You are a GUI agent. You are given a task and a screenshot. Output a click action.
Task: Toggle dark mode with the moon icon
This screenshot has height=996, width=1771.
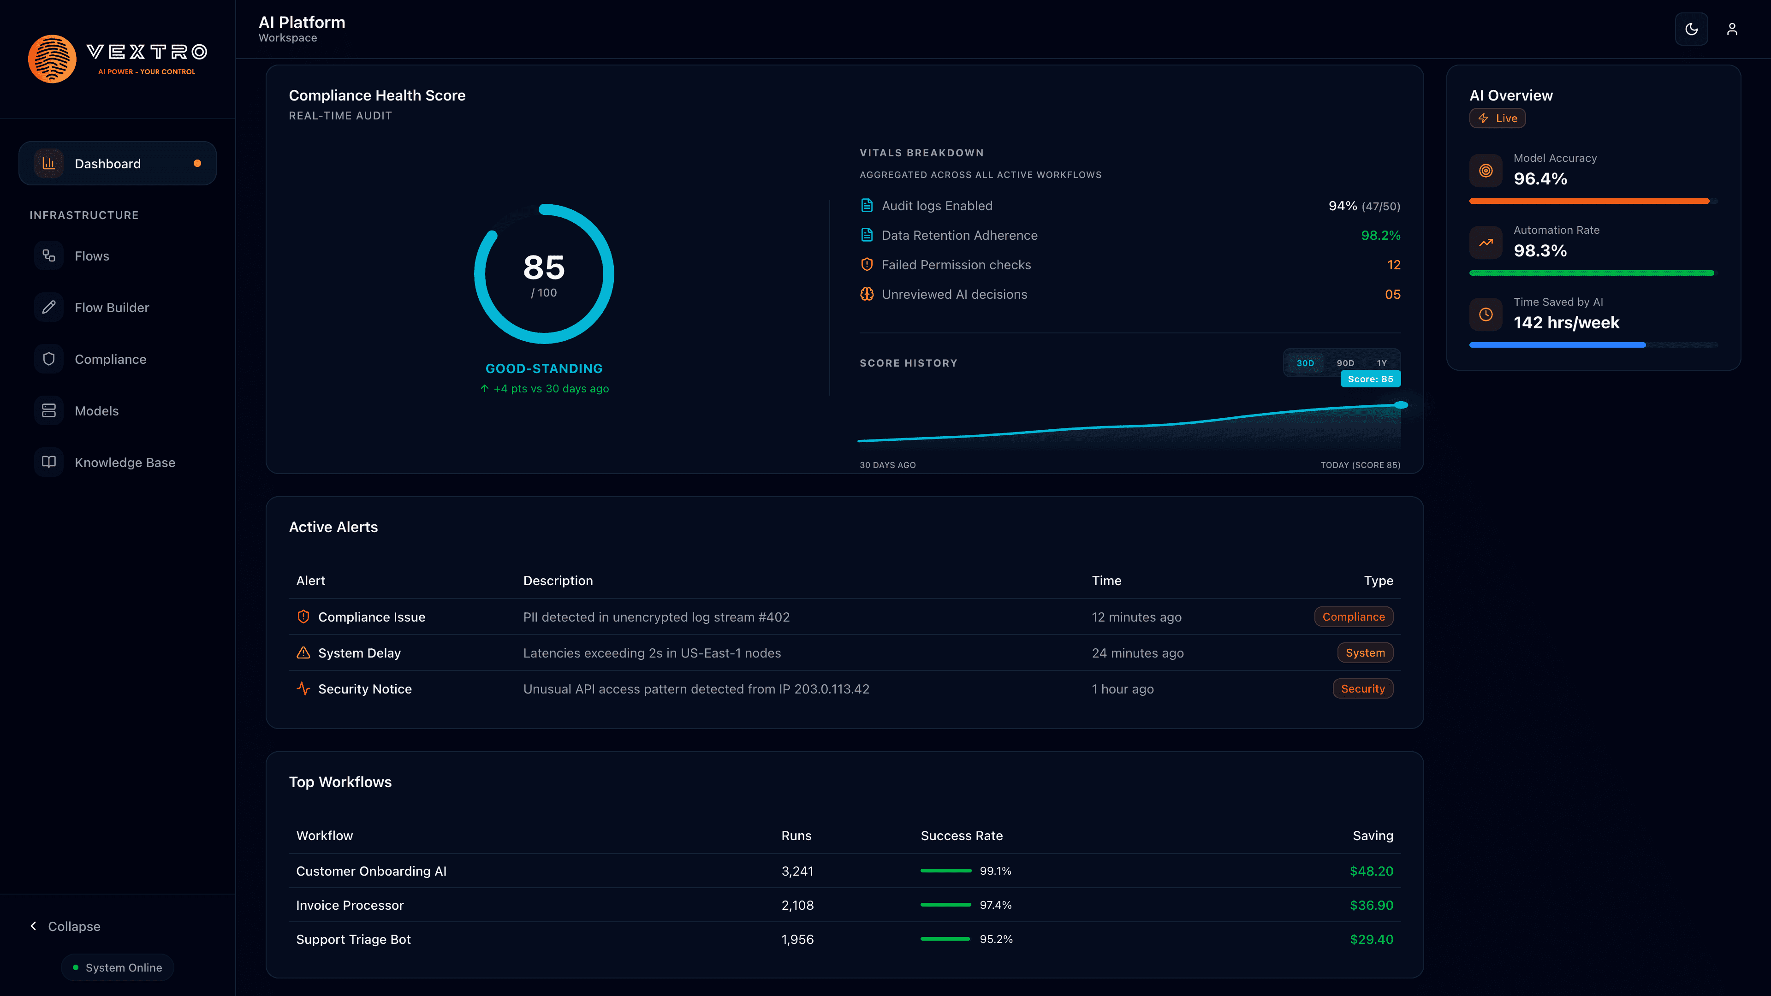click(x=1691, y=29)
